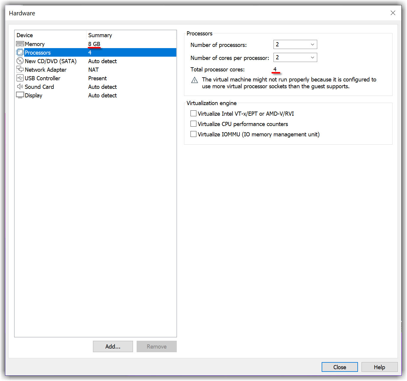Image resolution: width=407 pixels, height=381 pixels.
Task: Select New CD/DVD (SATA) row label
Action: click(51, 61)
